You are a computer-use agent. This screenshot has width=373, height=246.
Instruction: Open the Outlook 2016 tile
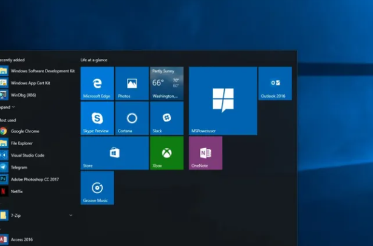tap(275, 83)
